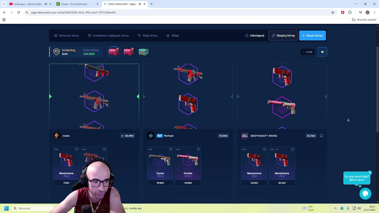
Task: Click the page vertical scrollbar
Action: [377, 89]
